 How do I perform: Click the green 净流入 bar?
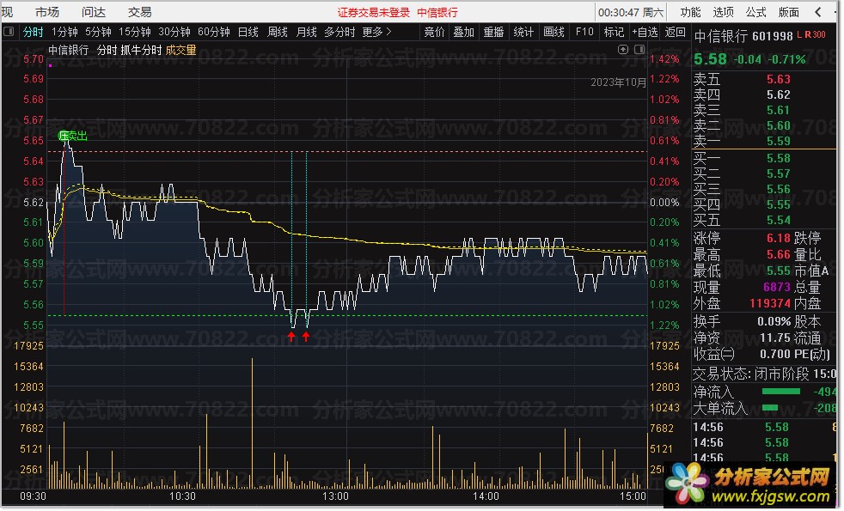click(x=781, y=391)
